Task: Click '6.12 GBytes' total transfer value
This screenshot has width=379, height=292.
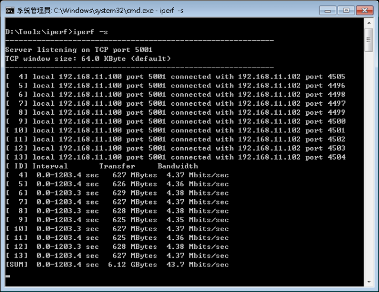Action: pyautogui.click(x=133, y=264)
